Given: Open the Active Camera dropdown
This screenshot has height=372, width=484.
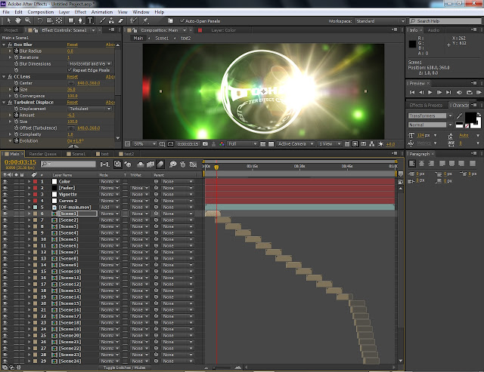Looking at the screenshot, I should [x=296, y=144].
